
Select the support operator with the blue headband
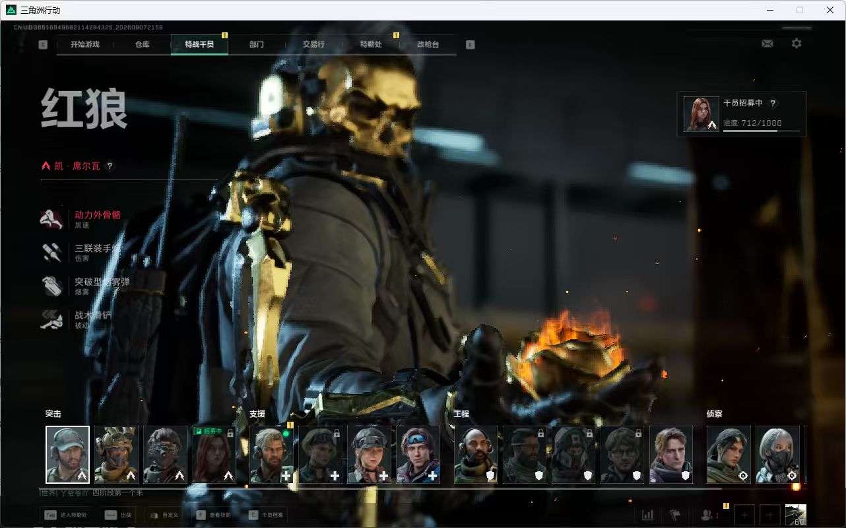418,455
